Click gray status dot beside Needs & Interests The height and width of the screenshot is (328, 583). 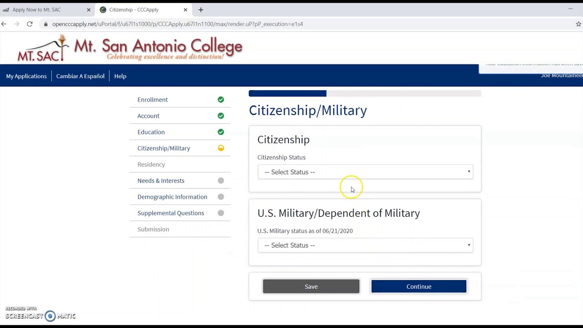pos(221,180)
